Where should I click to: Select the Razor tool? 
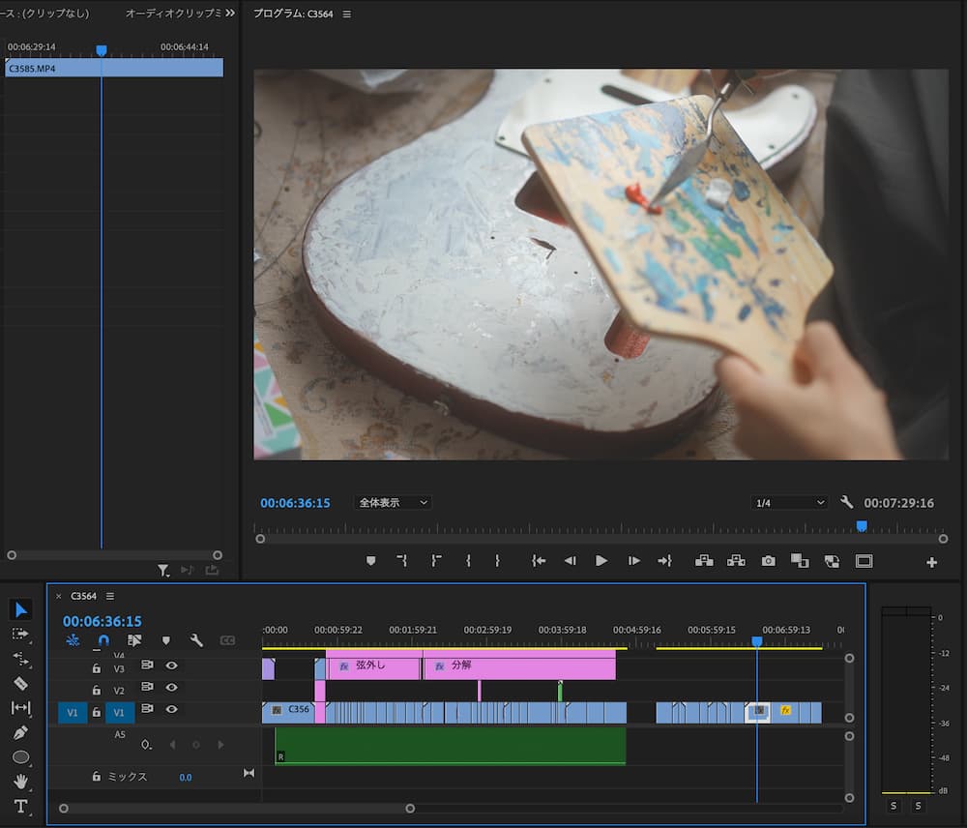coord(21,683)
